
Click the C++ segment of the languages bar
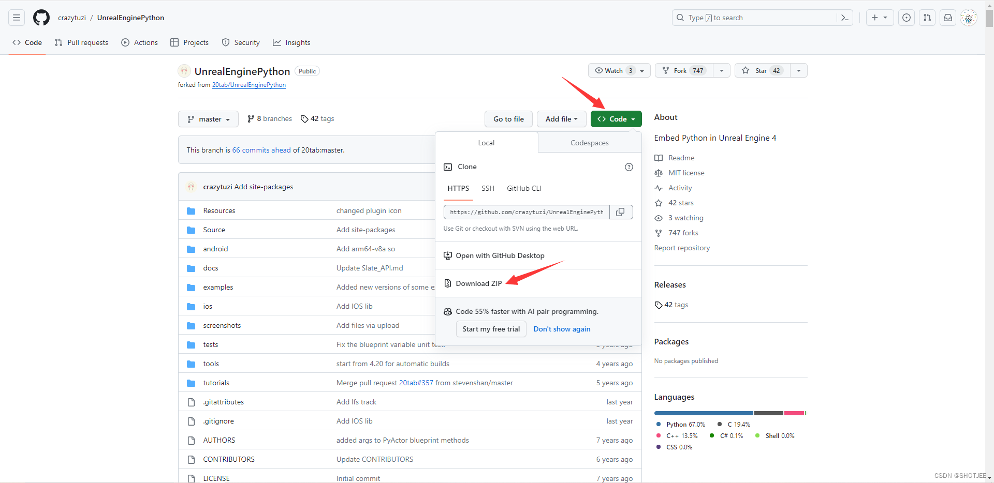point(794,413)
